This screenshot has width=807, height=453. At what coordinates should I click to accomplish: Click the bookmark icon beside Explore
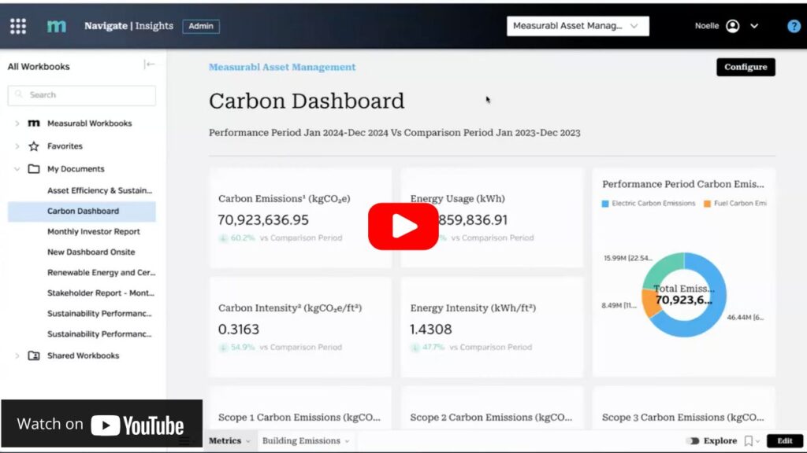749,441
